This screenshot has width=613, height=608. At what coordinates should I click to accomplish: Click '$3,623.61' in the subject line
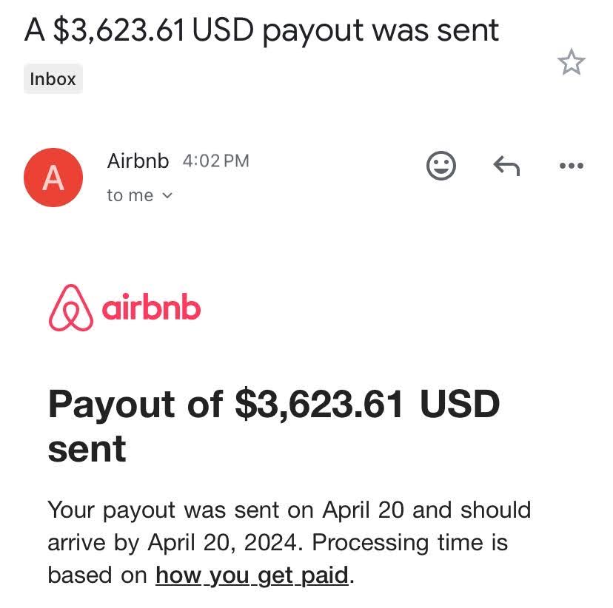coord(119,30)
